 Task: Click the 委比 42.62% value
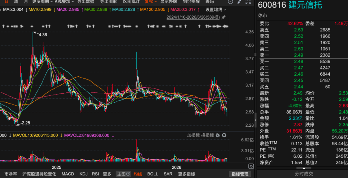[x=295, y=23]
